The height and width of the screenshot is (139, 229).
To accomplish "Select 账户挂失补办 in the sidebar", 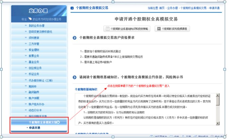I will coord(39,104).
